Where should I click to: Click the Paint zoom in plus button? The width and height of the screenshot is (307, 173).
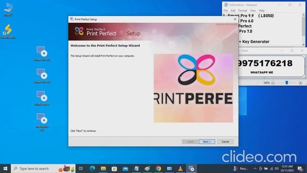point(301,83)
